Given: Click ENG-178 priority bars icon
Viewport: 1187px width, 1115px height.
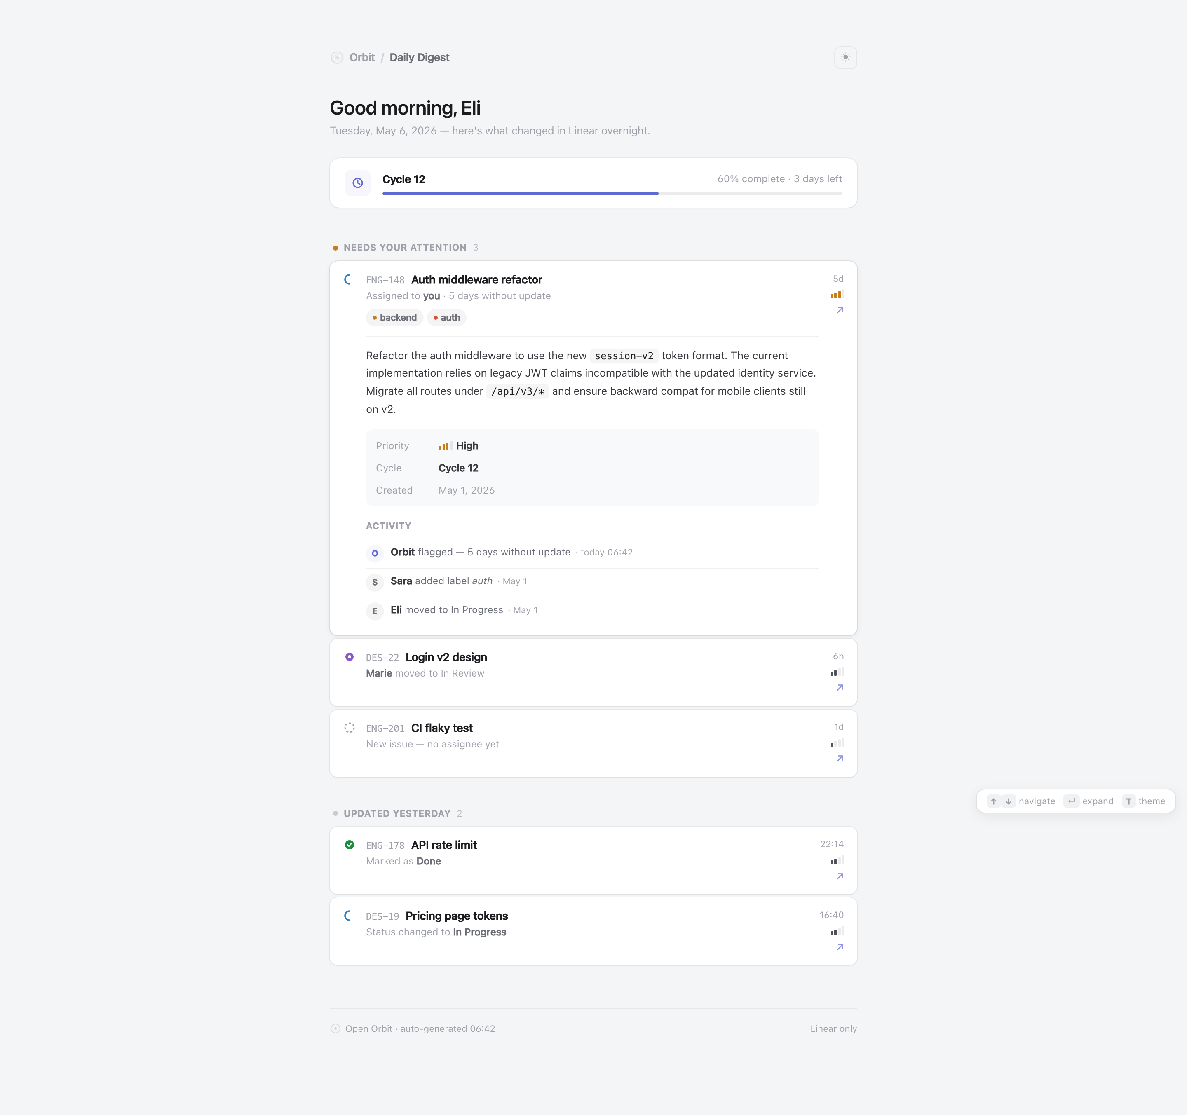Looking at the screenshot, I should coord(837,860).
